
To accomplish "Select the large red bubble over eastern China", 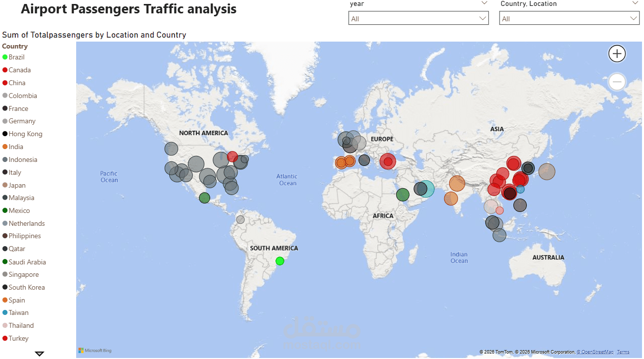I will point(513,163).
